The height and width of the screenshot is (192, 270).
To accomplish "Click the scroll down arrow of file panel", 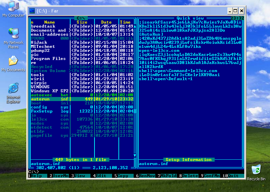I will (135, 156).
